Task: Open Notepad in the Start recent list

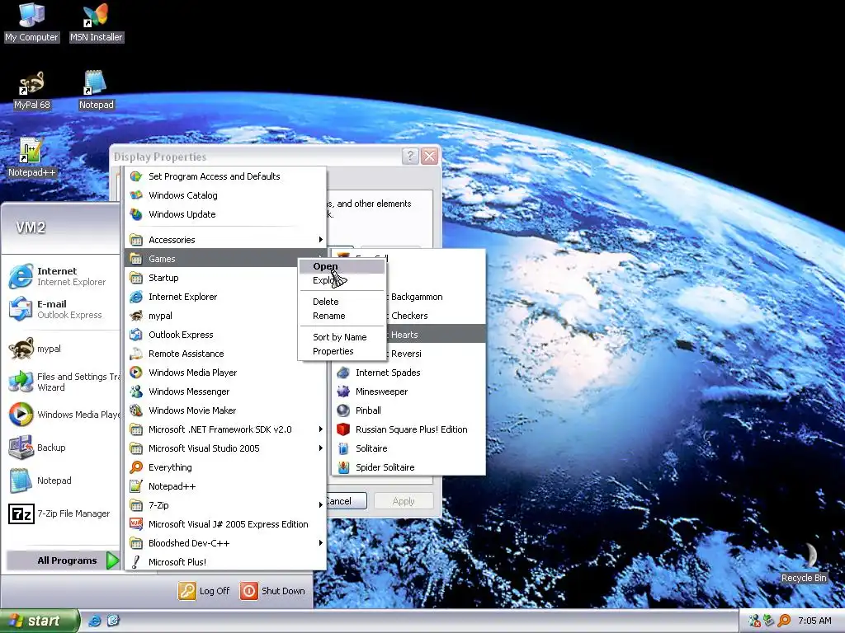Action: click(x=61, y=481)
